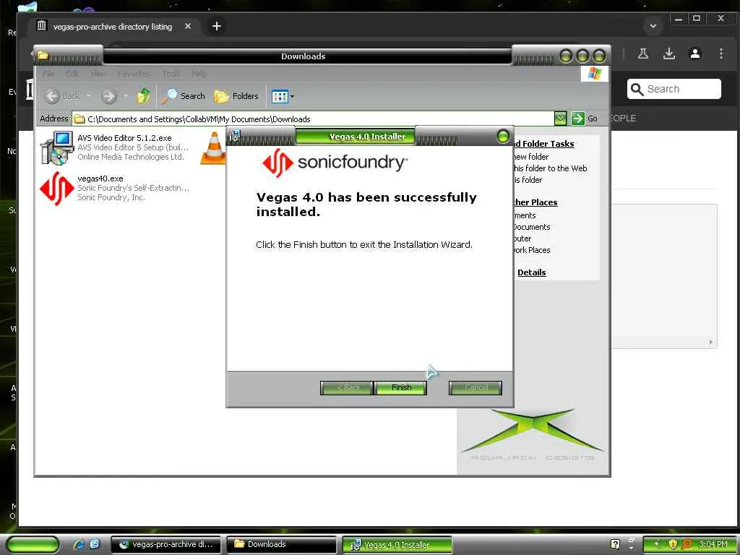Select the AVS Video Editor setup icon
Image resolution: width=740 pixels, height=555 pixels.
pos(56,147)
